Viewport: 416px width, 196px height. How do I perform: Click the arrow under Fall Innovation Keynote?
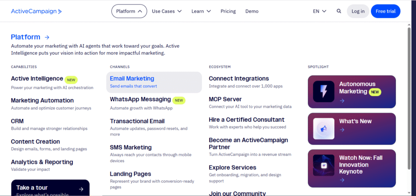click(342, 180)
